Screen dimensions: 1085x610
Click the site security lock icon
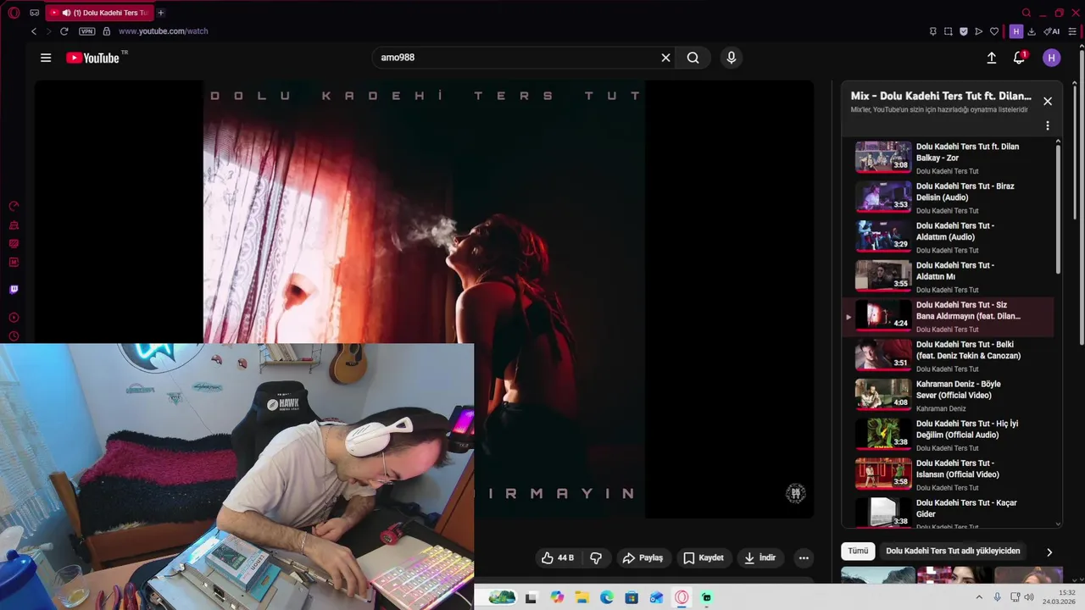(x=106, y=31)
